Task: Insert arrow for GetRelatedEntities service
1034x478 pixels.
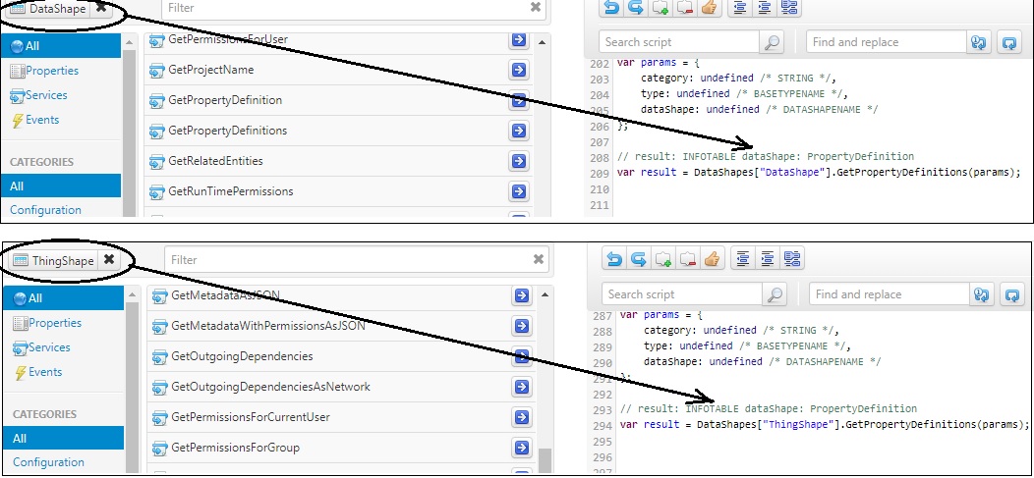Action: (x=519, y=161)
